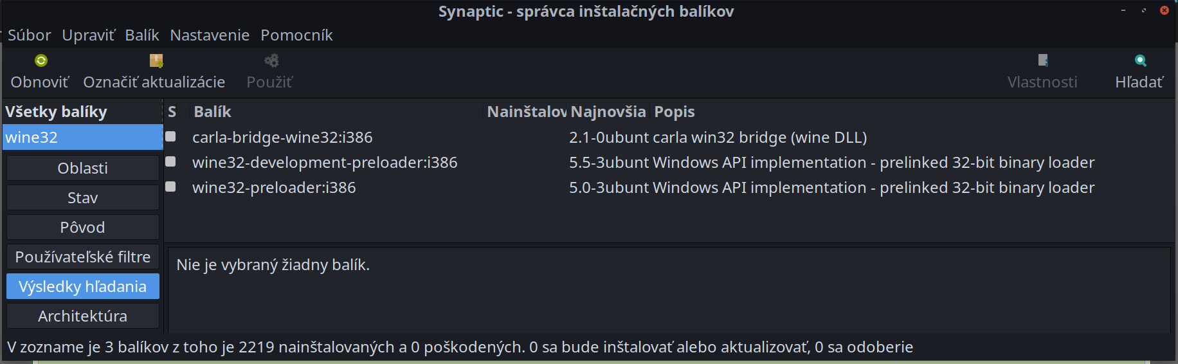
Task: Switch to the Stav filter
Action: click(83, 198)
